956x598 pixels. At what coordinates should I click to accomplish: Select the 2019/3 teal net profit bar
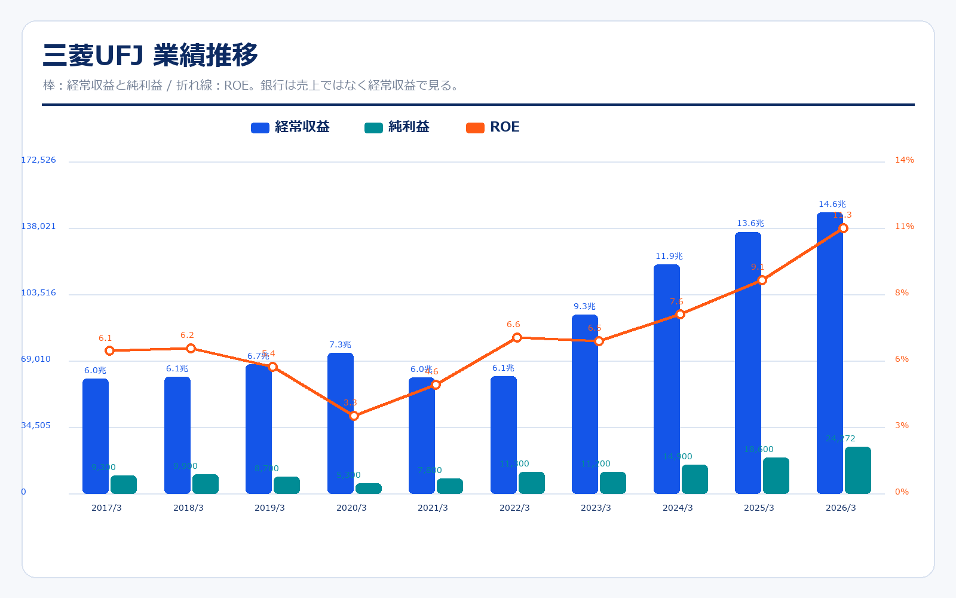point(287,486)
